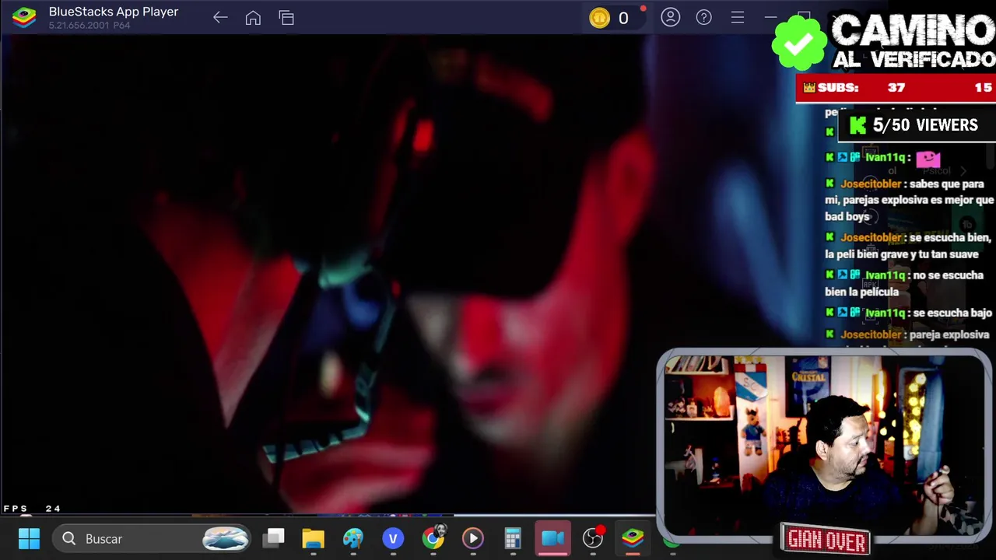Open Calculator from the taskbar
Screen dimensions: 996x560
513,538
